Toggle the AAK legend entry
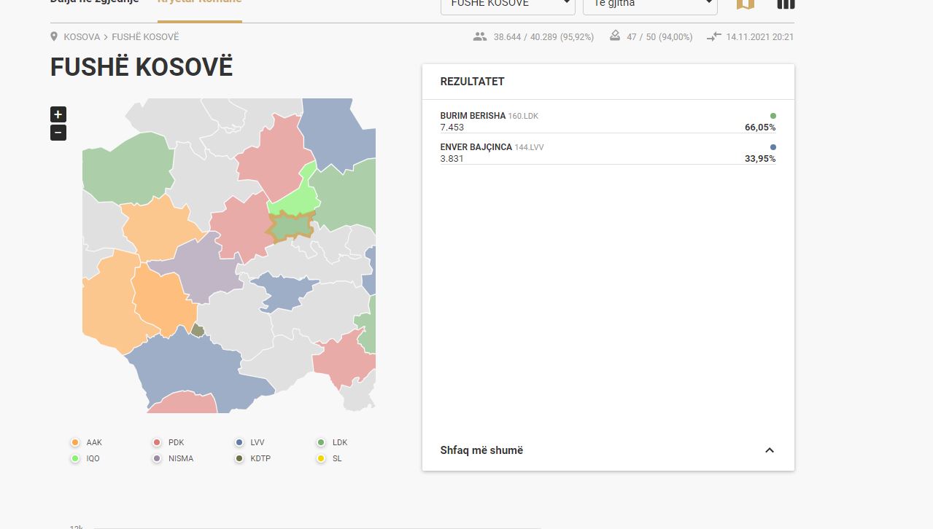Image resolution: width=933 pixels, height=529 pixels. point(86,442)
